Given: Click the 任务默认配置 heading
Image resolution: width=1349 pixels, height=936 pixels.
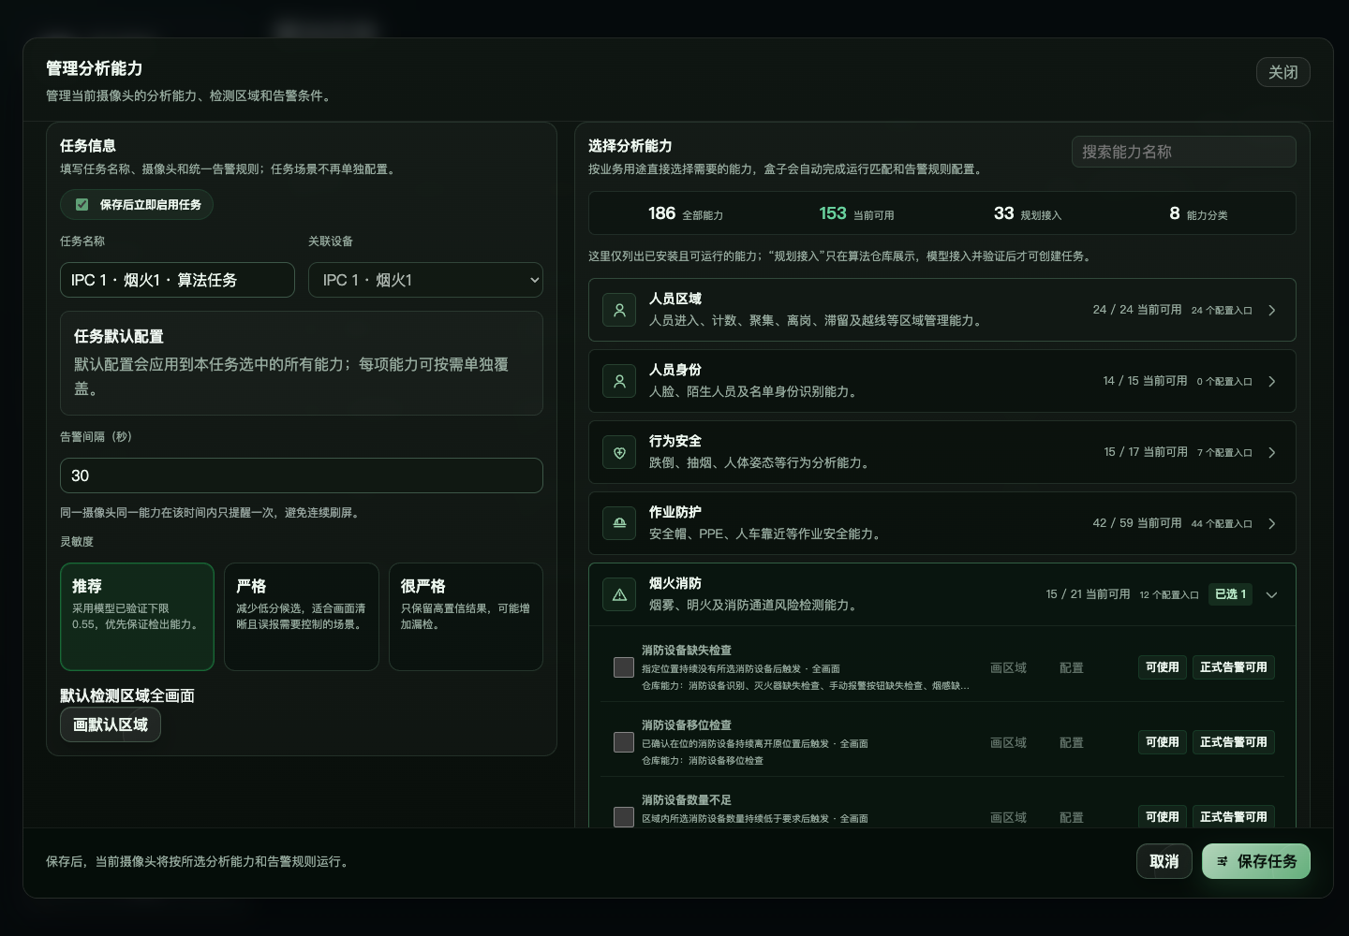Looking at the screenshot, I should (119, 336).
